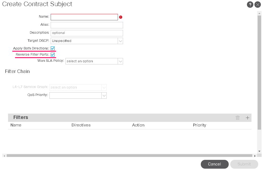Click the vertical scrollbar down arrow
Screen dimensions: 263x170
pyautogui.click(x=259, y=151)
